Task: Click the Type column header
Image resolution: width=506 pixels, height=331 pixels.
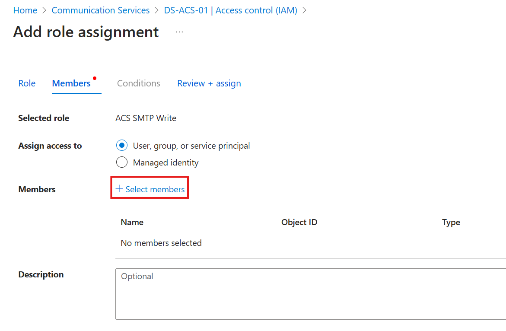Action: 451,223
